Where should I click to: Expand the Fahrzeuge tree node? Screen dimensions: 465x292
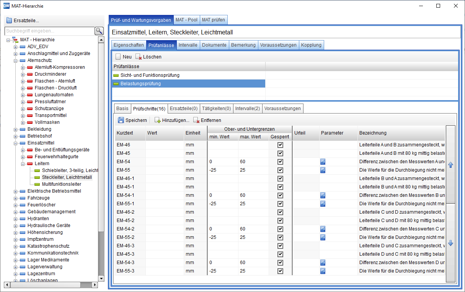(16, 198)
